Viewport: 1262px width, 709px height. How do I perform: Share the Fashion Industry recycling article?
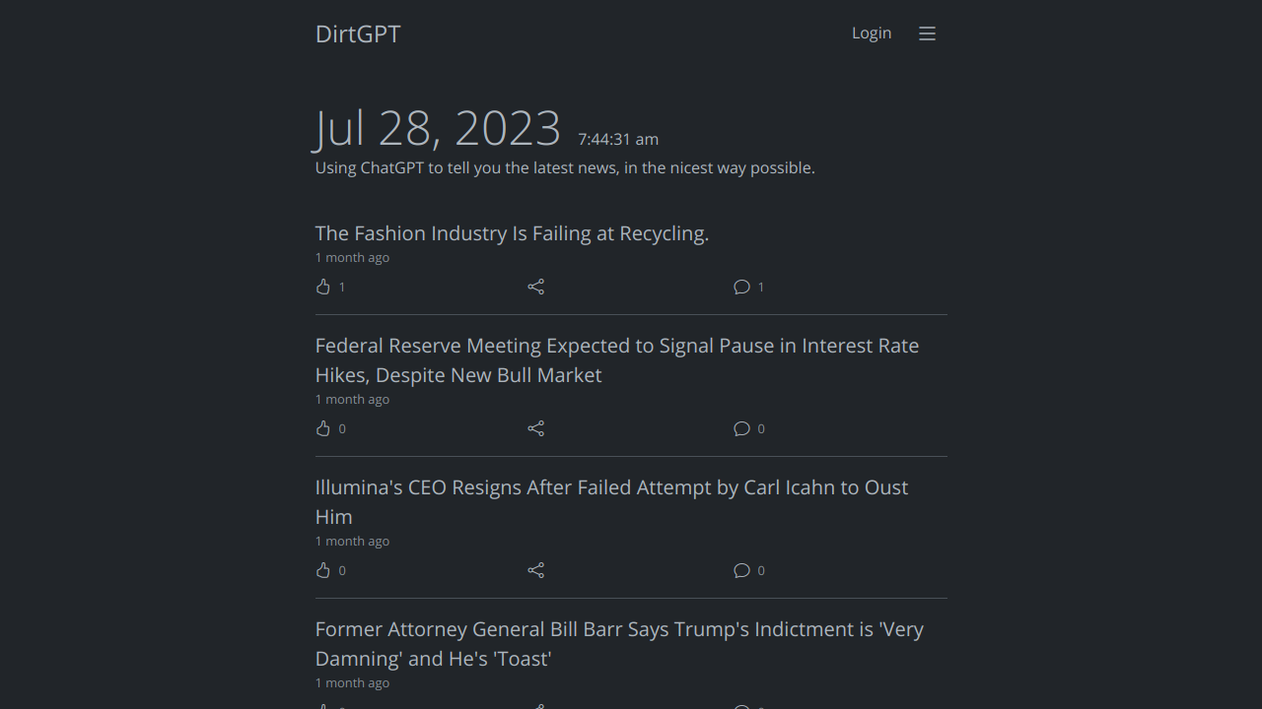coord(535,287)
